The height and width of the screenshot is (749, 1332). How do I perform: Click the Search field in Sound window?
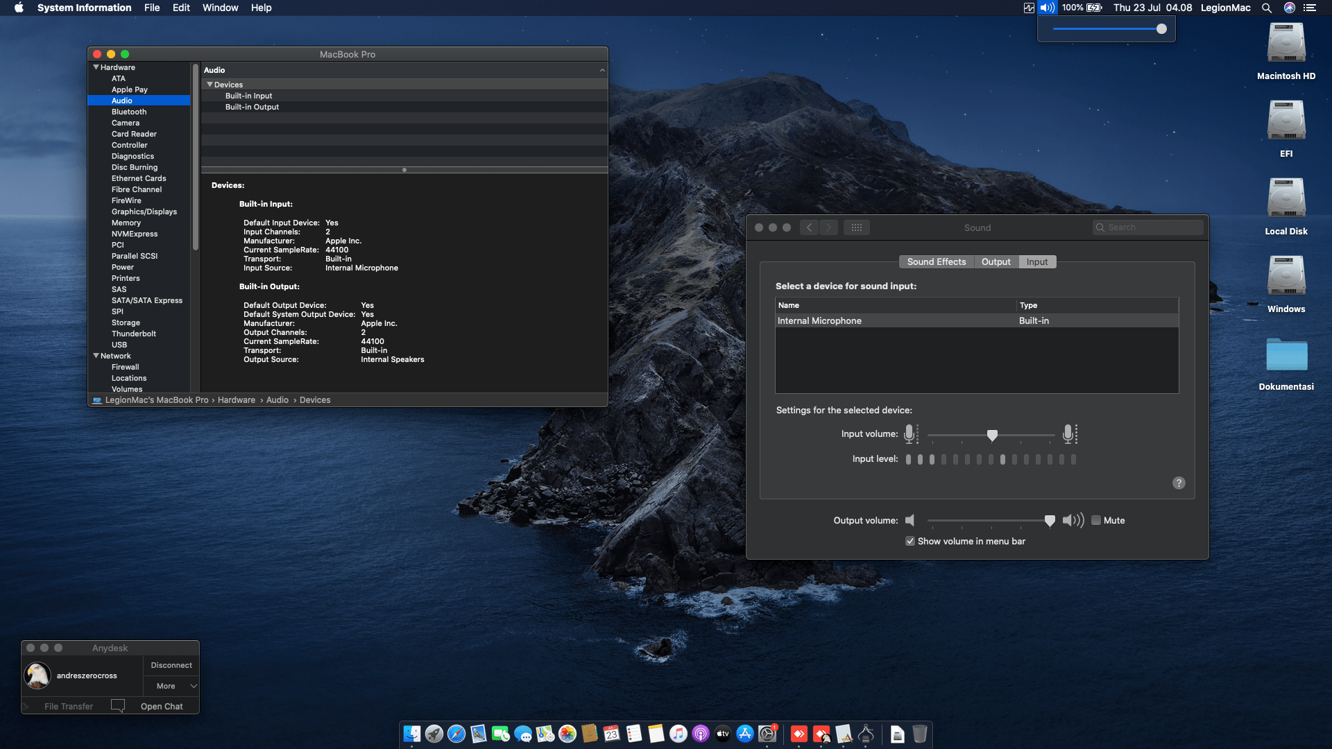click(1147, 227)
